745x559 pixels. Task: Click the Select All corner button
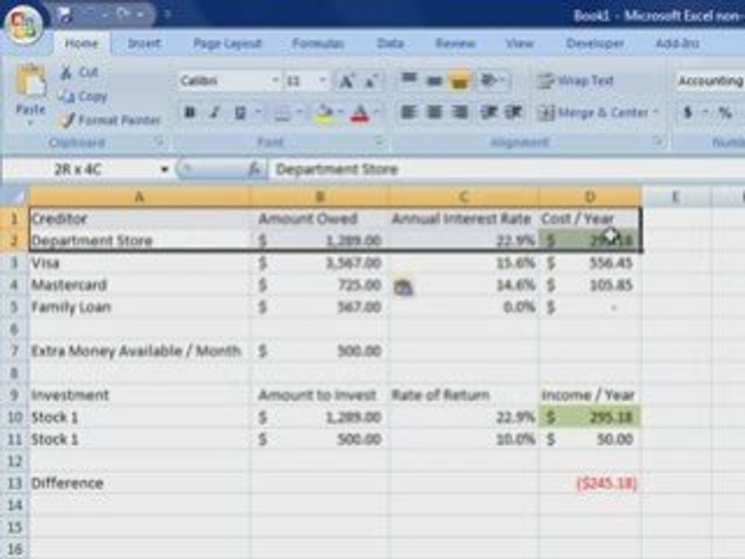tap(14, 196)
